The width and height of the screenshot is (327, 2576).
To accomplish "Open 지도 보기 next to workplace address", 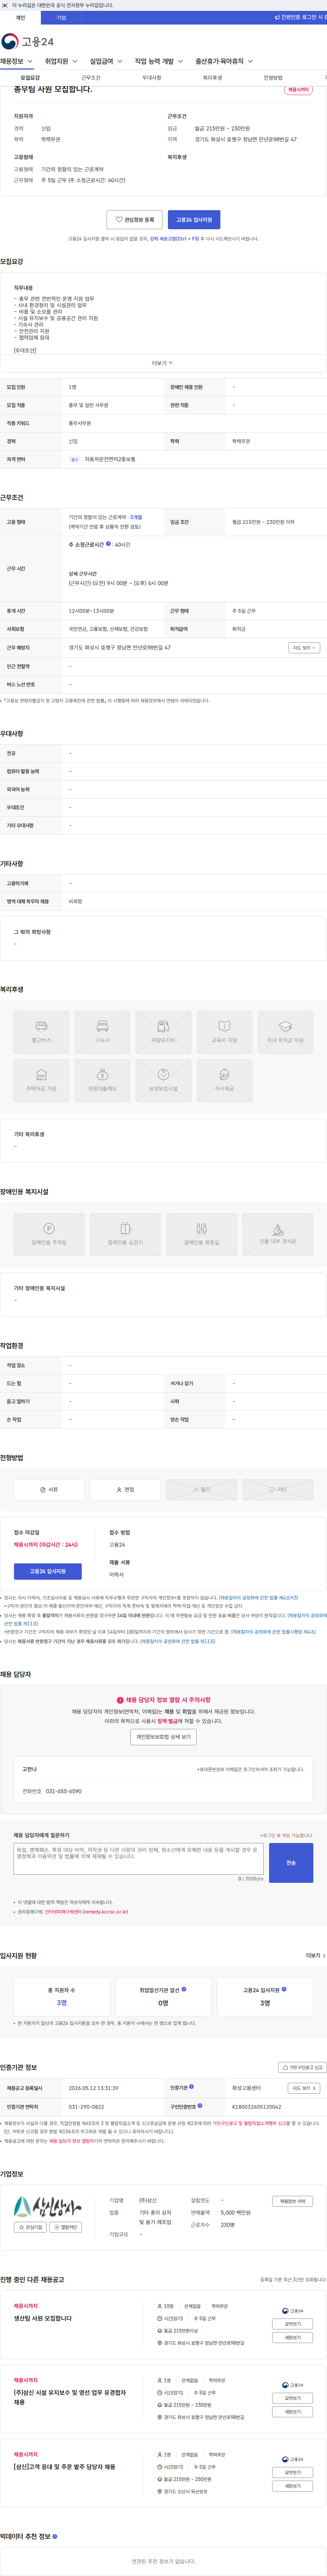I will (304, 647).
